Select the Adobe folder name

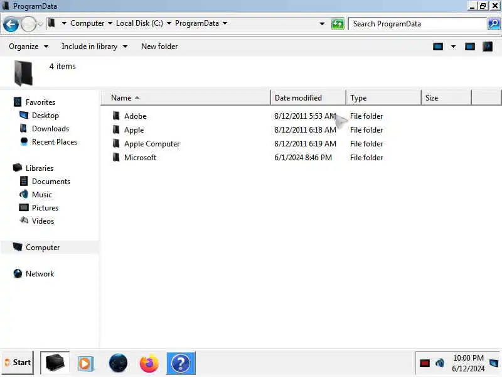tap(135, 116)
